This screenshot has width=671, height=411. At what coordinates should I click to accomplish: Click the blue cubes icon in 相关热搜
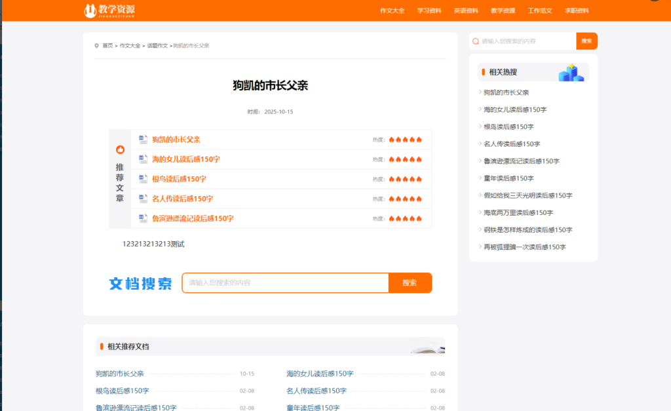pos(571,73)
